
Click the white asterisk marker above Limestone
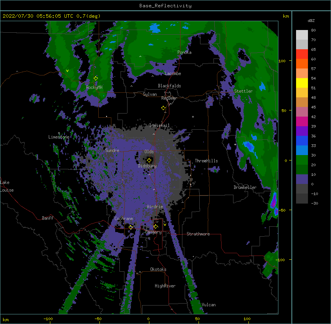pyautogui.click(x=59, y=133)
